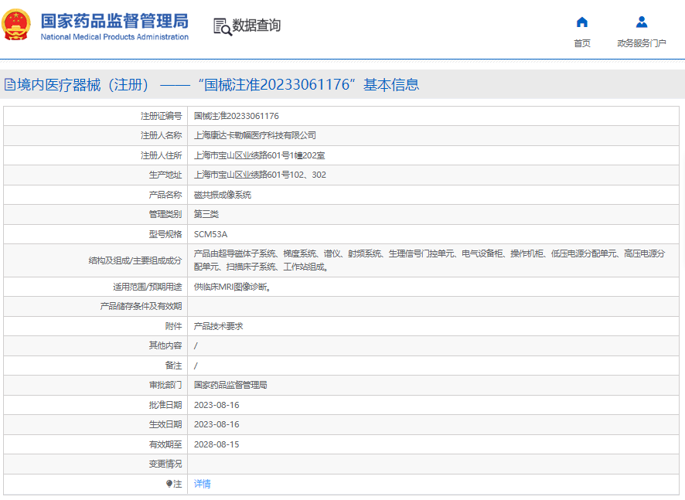Open the 详情 link
The height and width of the screenshot is (500, 685).
pyautogui.click(x=203, y=484)
